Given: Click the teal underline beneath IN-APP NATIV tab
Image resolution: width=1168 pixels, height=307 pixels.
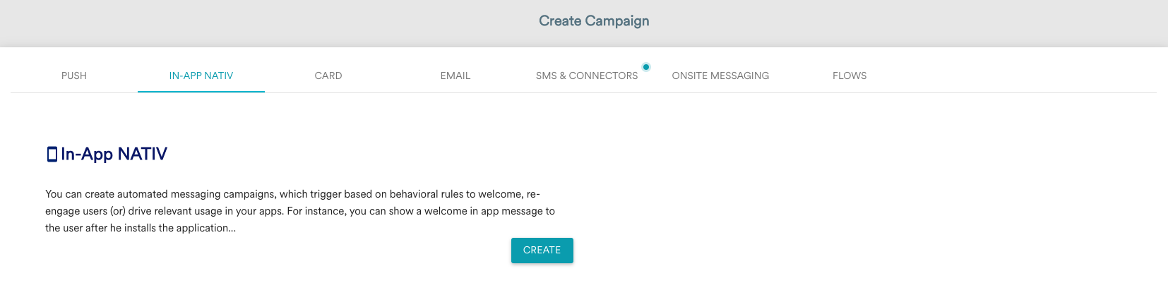Looking at the screenshot, I should point(201,92).
